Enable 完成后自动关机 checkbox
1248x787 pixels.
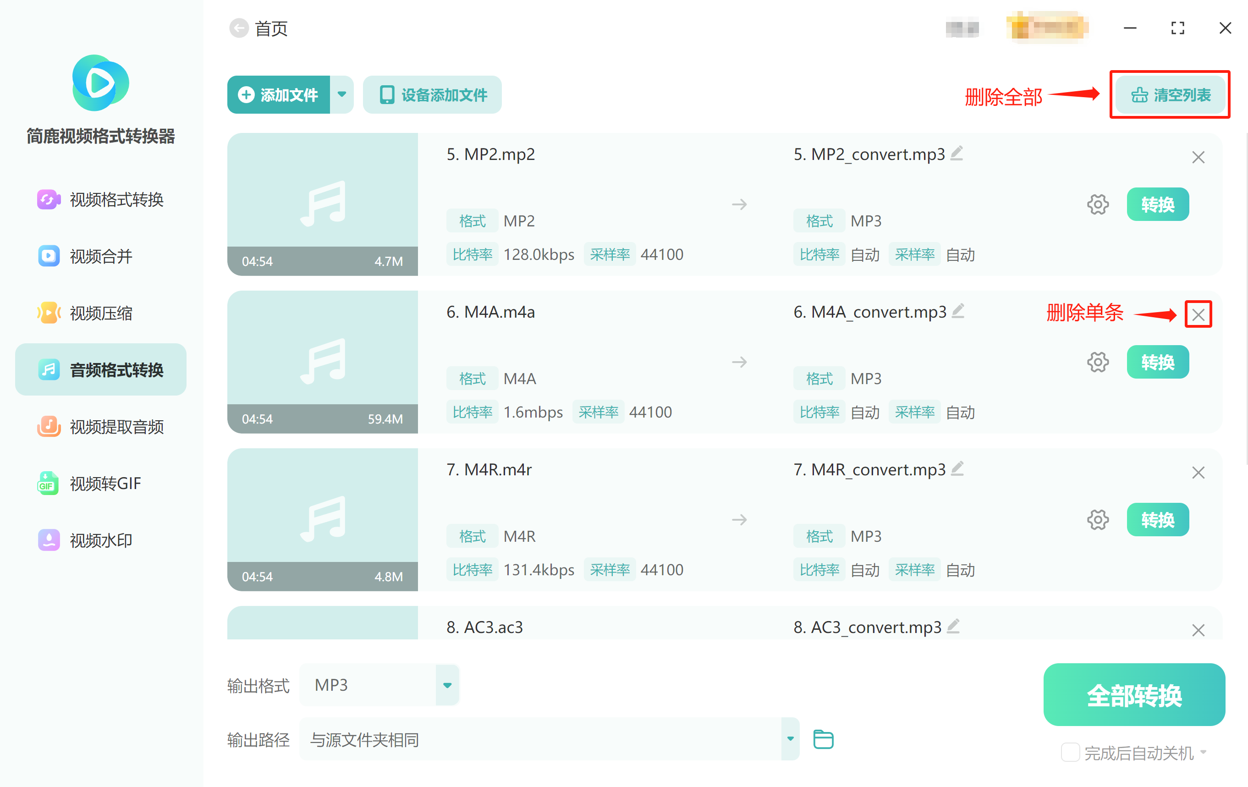tap(1070, 752)
